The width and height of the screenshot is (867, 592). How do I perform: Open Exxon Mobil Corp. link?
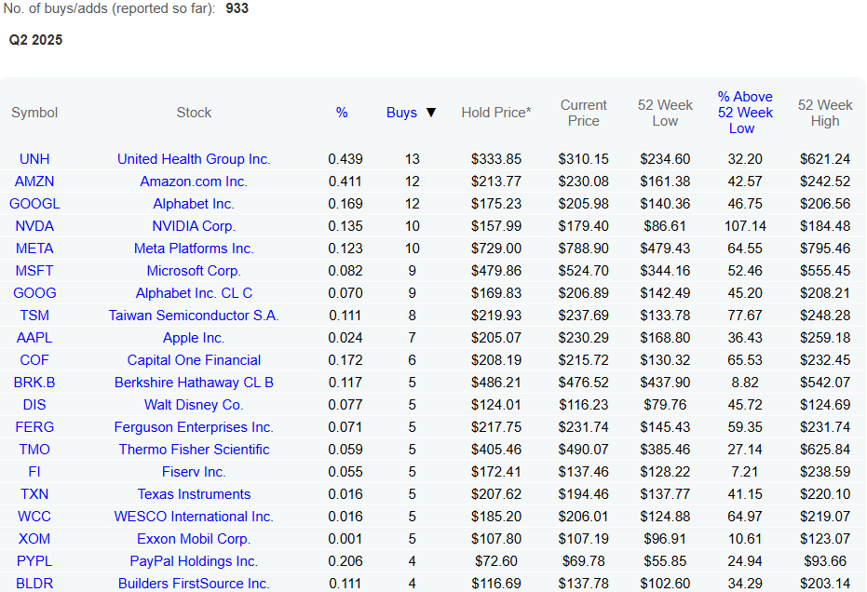click(194, 539)
